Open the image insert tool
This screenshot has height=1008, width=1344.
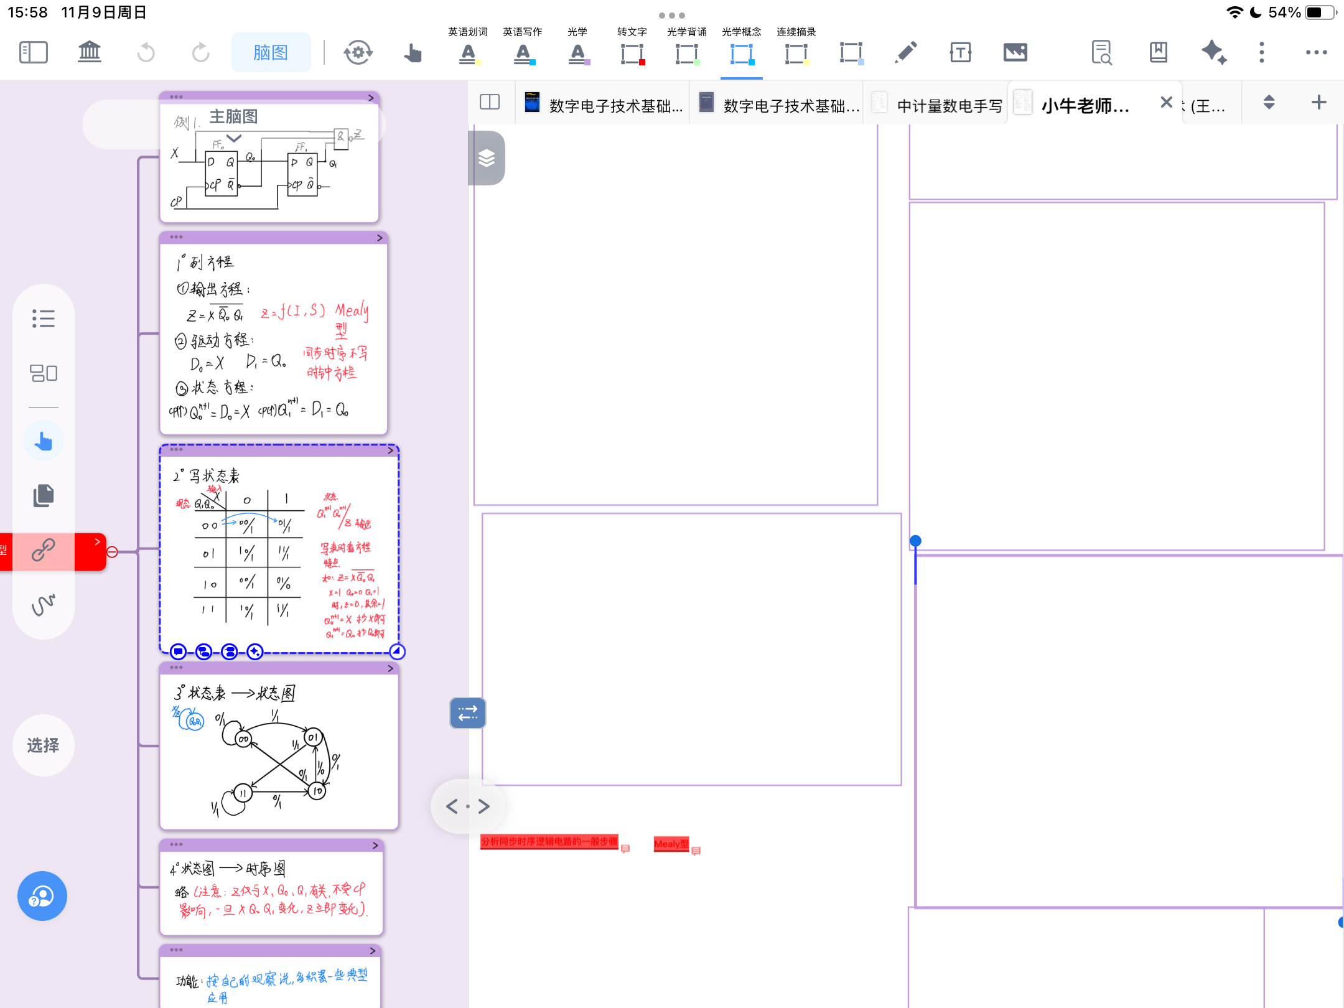coord(1015,52)
